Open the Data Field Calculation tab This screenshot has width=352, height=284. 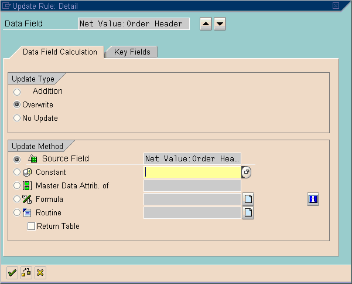(60, 52)
